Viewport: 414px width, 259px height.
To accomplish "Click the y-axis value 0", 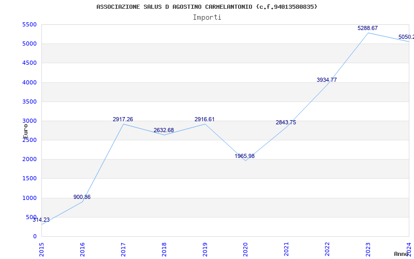I will [x=35, y=237].
